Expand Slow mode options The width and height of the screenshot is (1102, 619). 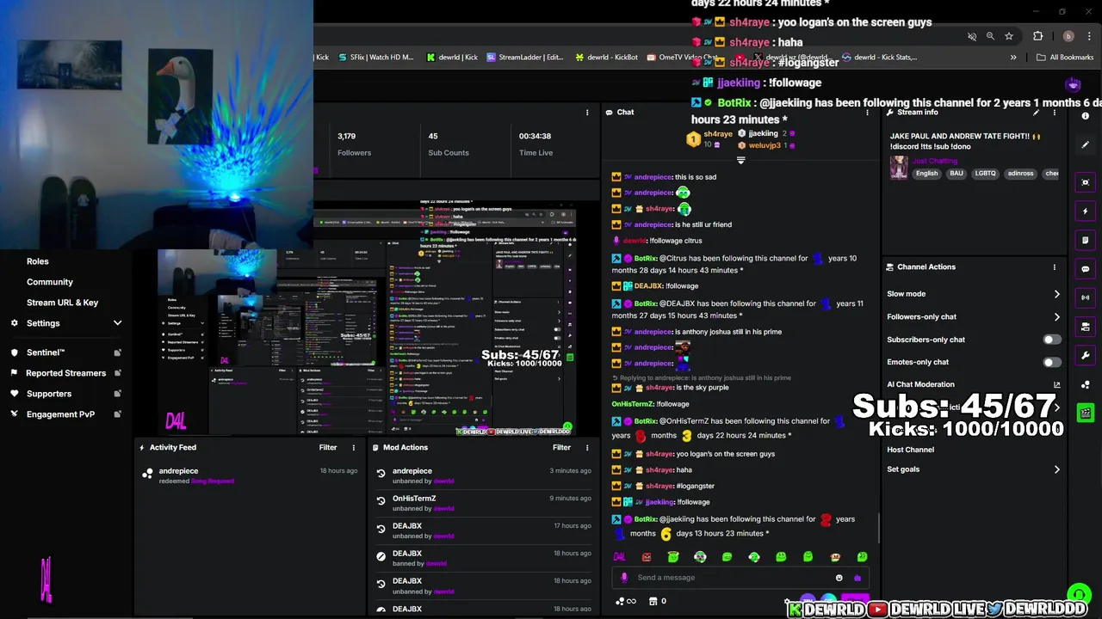1057,294
